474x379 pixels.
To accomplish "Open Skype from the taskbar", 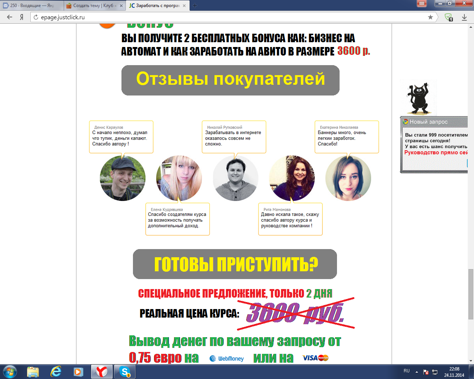I will [125, 372].
